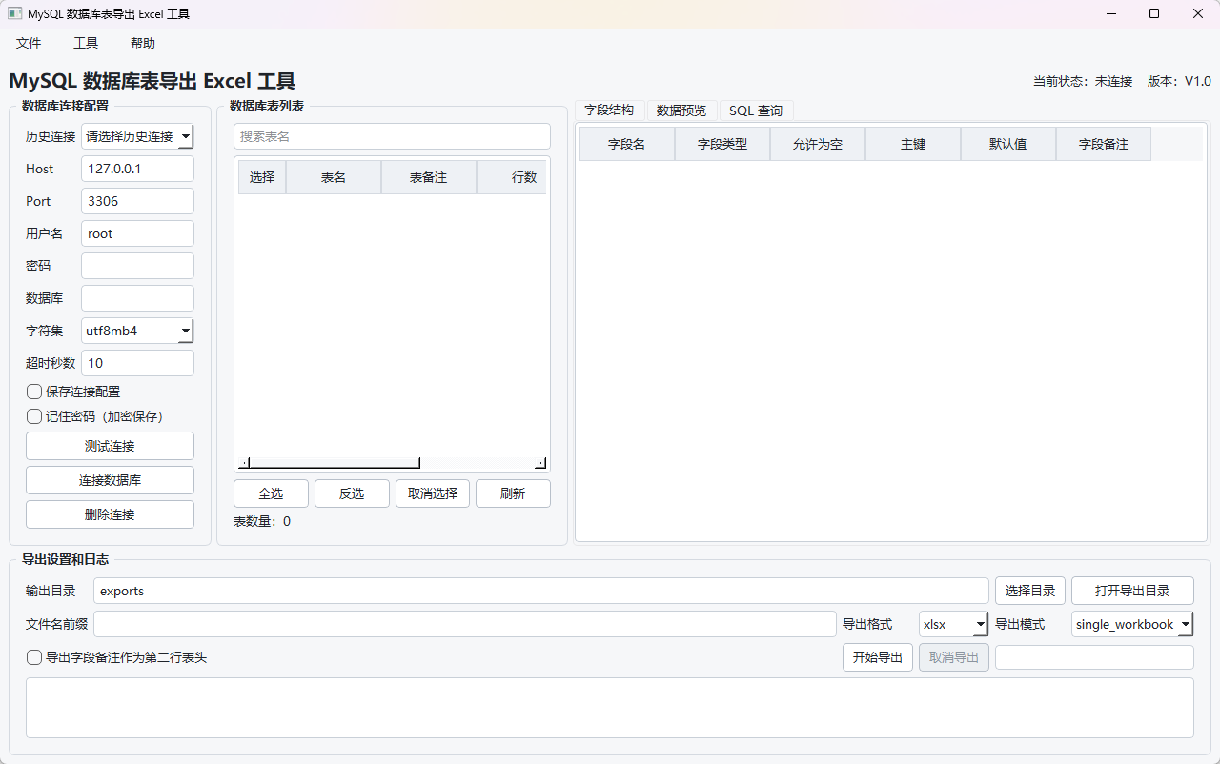The height and width of the screenshot is (764, 1220).
Task: Click the 反选 button
Action: point(352,493)
